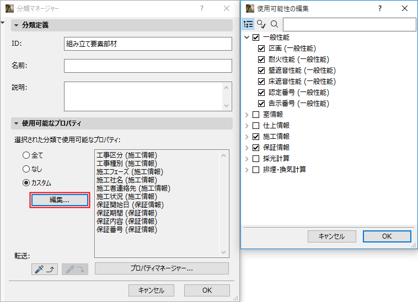
Task: Expand the 施工情報 tree group
Action: (x=247, y=137)
